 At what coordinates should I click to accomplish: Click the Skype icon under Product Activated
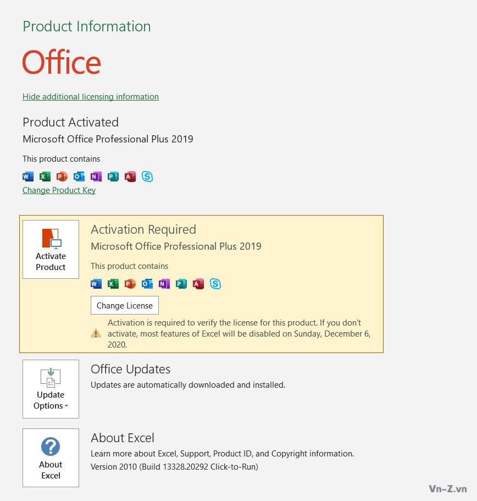click(147, 177)
